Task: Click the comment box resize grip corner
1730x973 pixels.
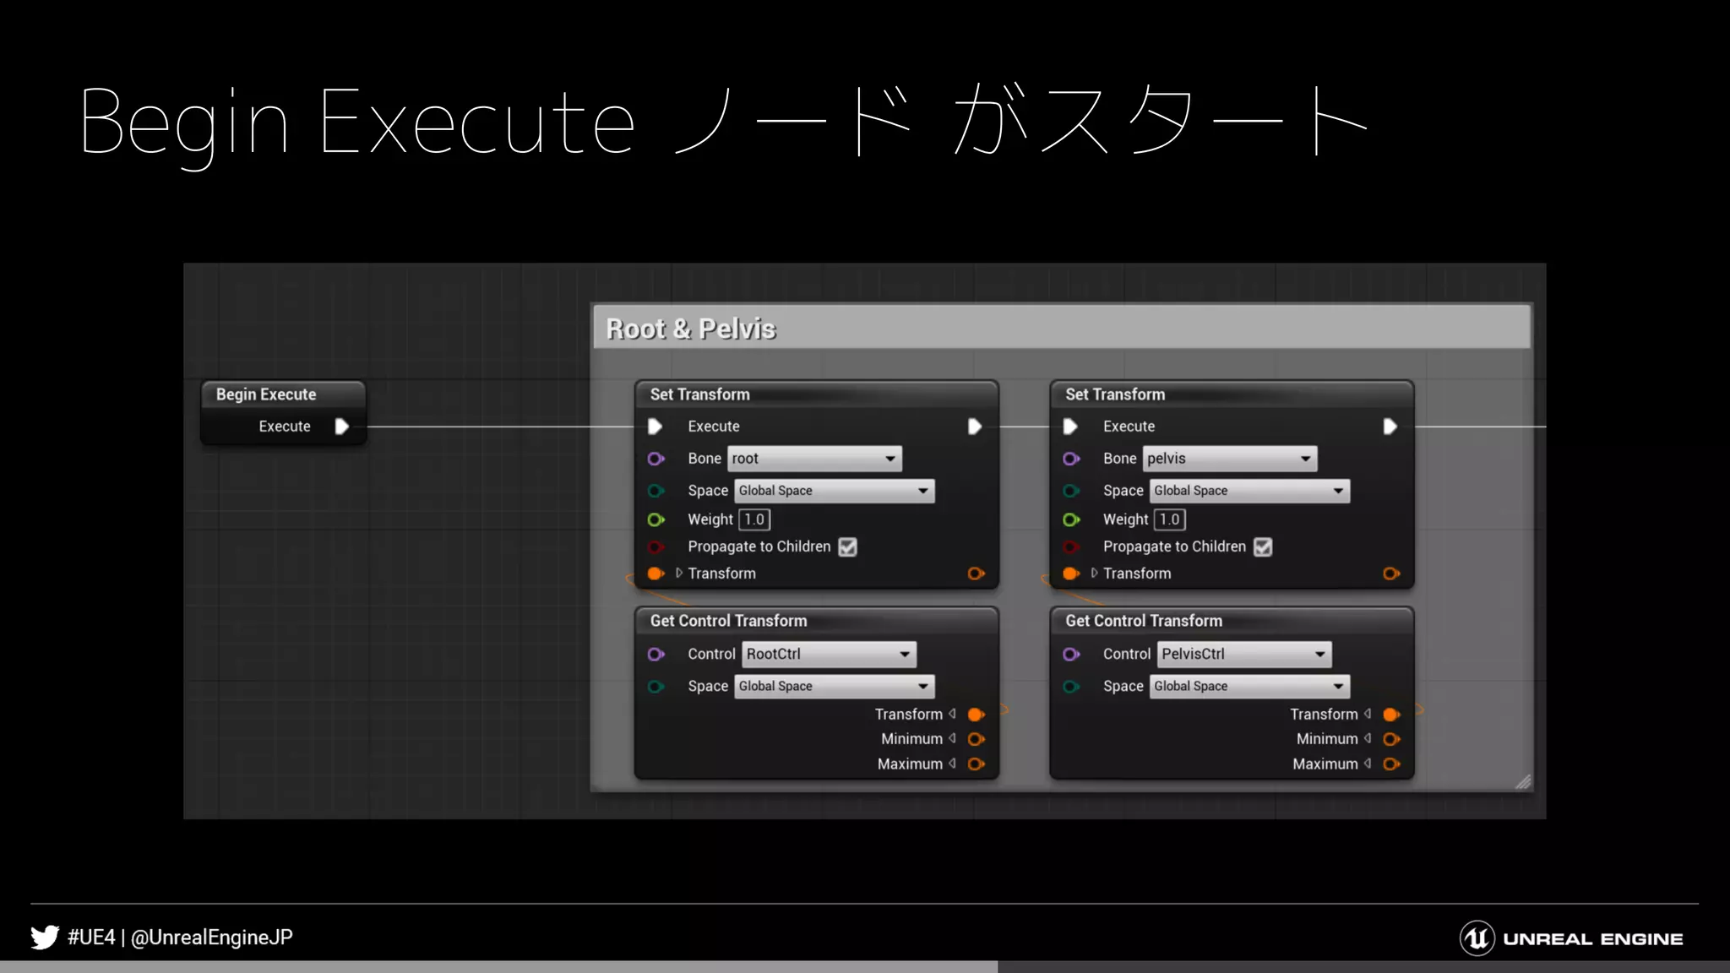Action: click(x=1523, y=782)
